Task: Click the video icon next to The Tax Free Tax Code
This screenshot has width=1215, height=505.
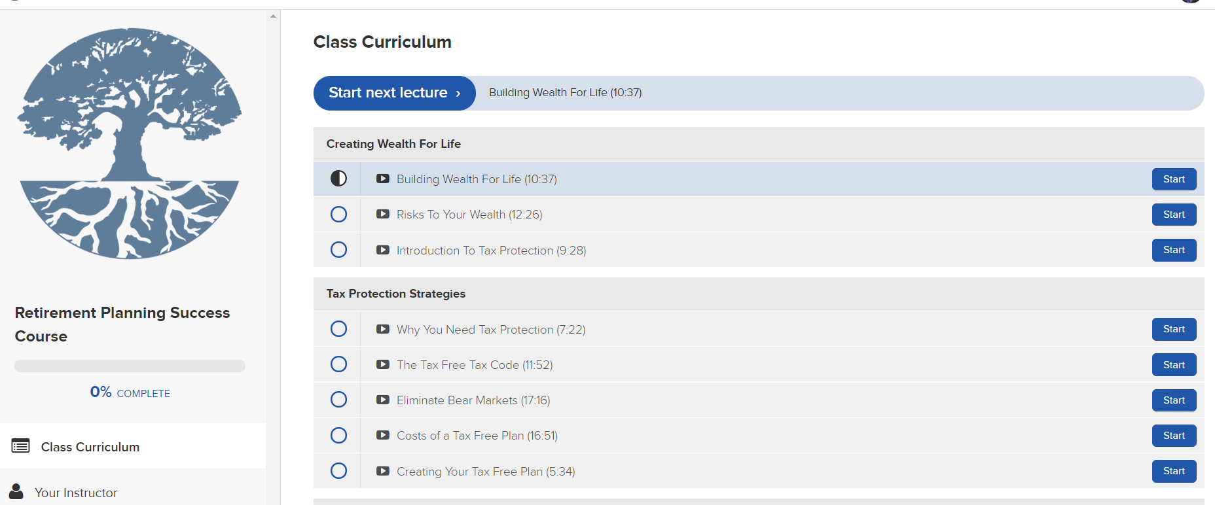Action: click(x=383, y=364)
